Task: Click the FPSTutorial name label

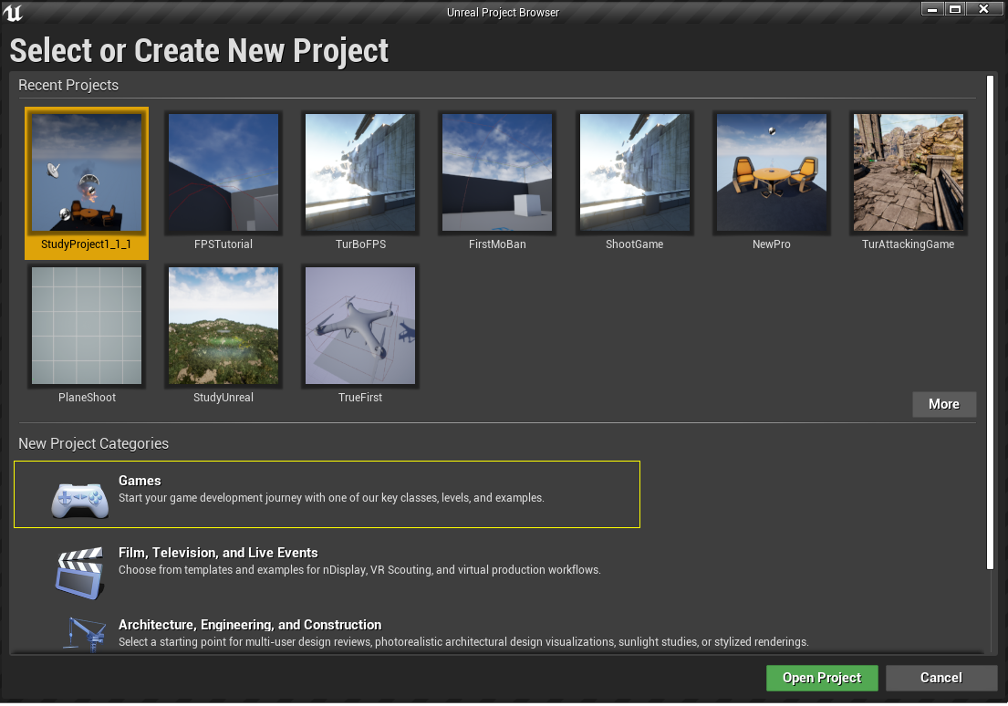Action: 223,244
